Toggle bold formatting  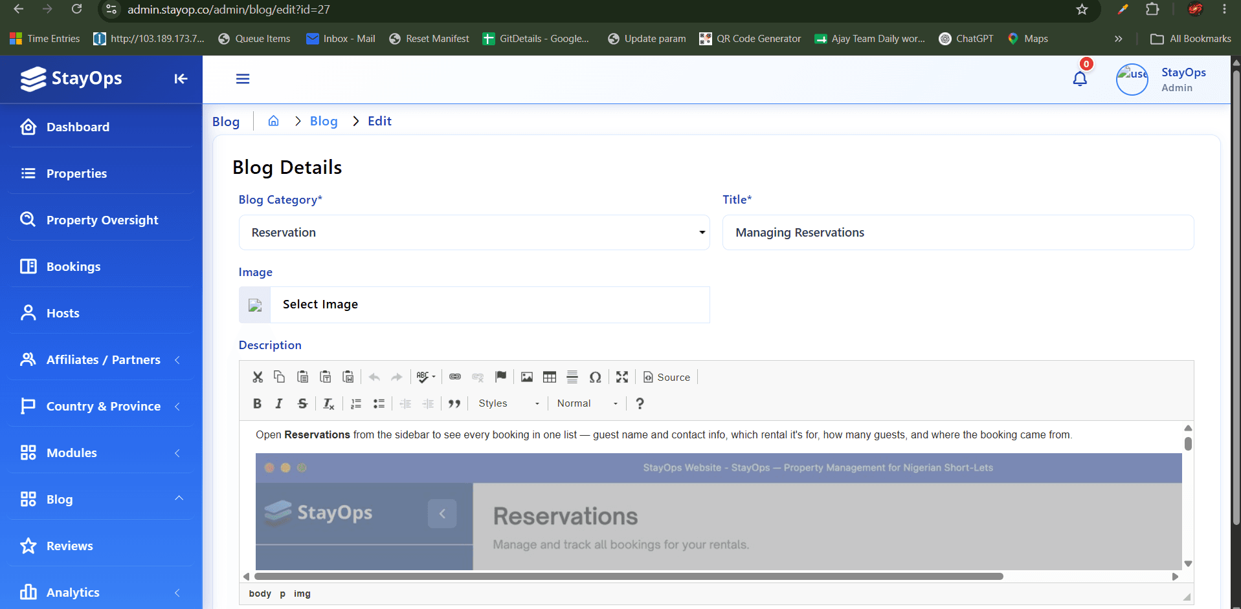tap(257, 403)
